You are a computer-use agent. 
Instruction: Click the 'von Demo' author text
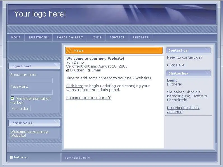pyautogui.click(x=75, y=62)
